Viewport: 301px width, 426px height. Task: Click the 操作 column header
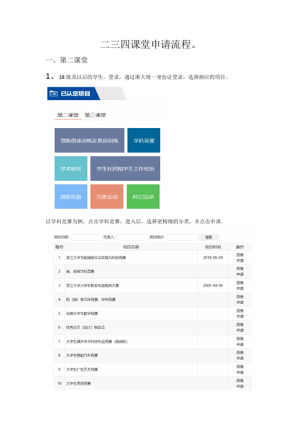click(240, 247)
